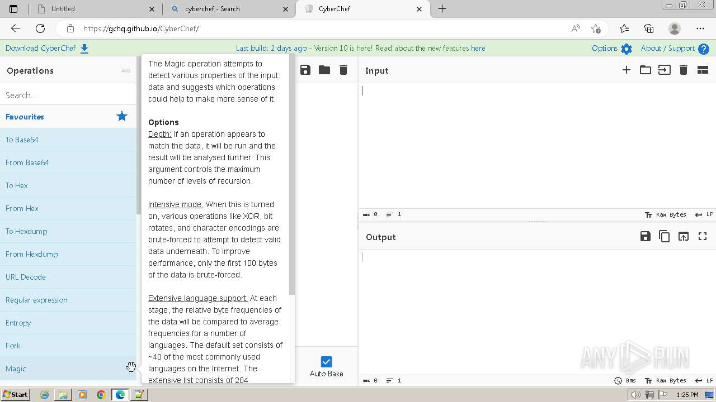Select Entropy operation

click(x=68, y=323)
